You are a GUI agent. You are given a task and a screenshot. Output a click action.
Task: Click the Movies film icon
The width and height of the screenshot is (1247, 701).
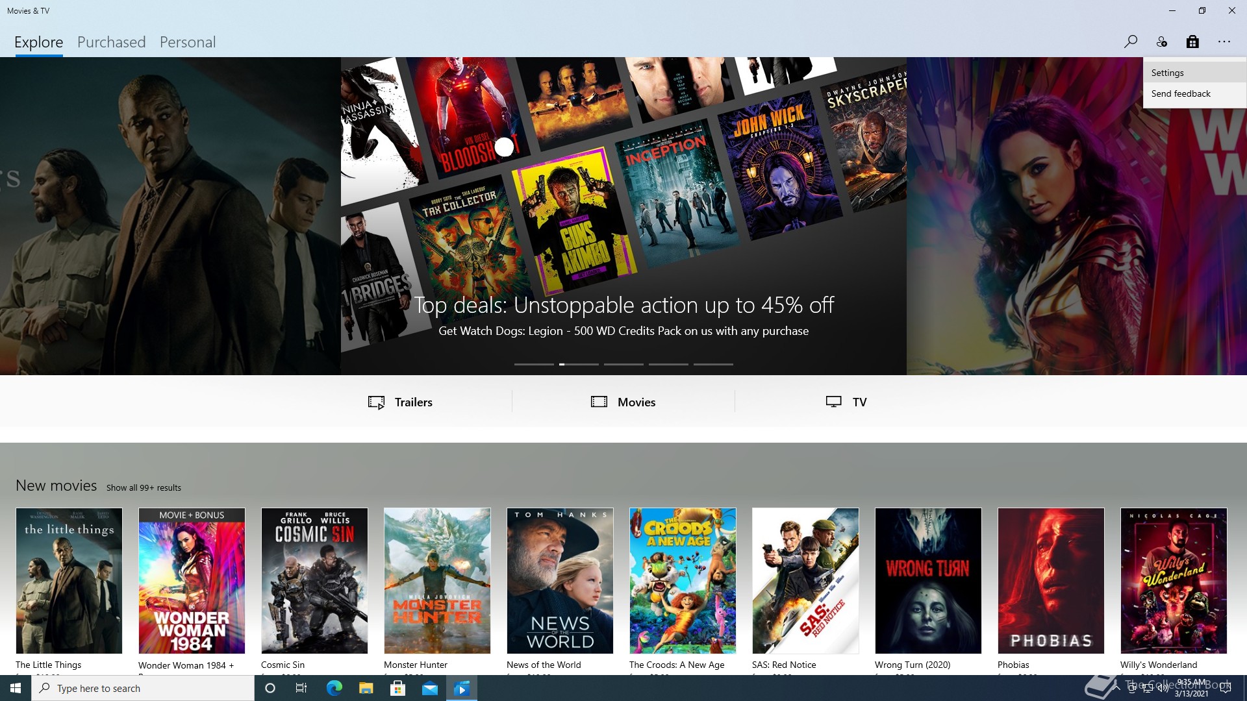599,402
